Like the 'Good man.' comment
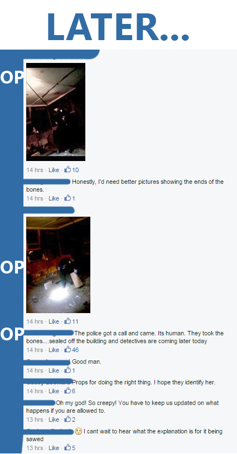 pos(54,370)
